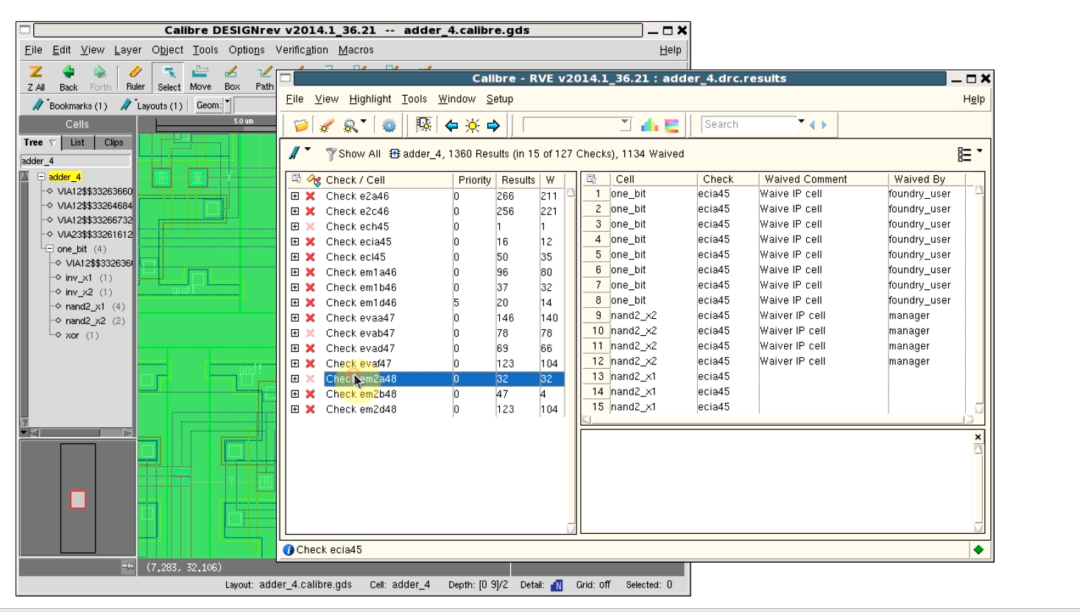This screenshot has width=1080, height=612.
Task: Click the colored histogram icon in RVE
Action: [x=649, y=125]
